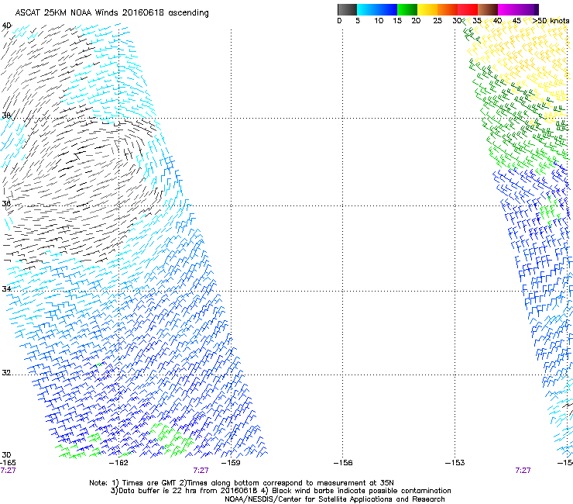
Task: Click the "15" label under the color bar
Action: (x=397, y=21)
